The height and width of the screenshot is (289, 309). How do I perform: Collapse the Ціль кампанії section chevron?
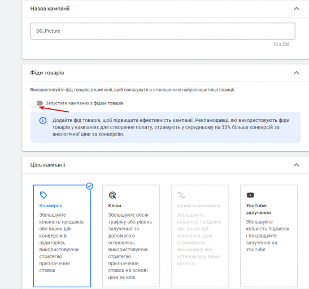(x=297, y=165)
